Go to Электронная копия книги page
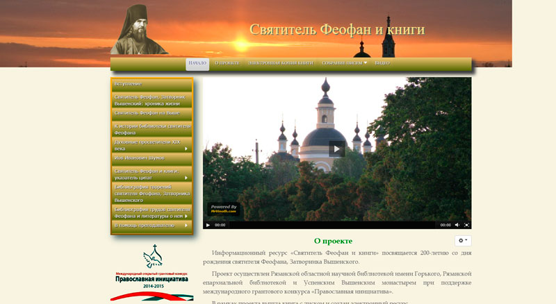Viewport: 556px width, 304px height. pyautogui.click(x=281, y=63)
